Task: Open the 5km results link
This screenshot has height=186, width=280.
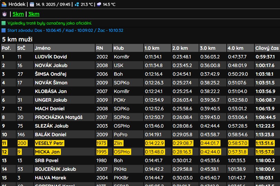Action: (18, 14)
